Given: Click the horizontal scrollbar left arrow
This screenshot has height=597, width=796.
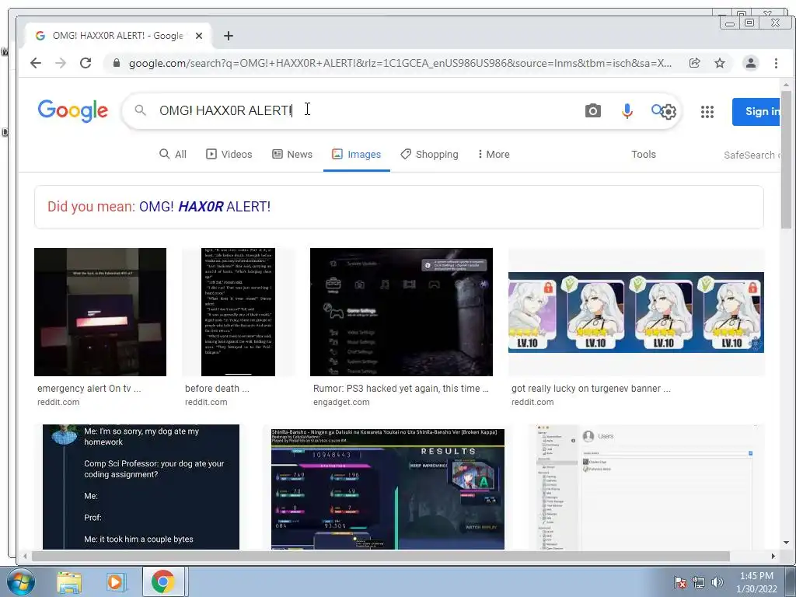Looking at the screenshot, I should pos(25,557).
